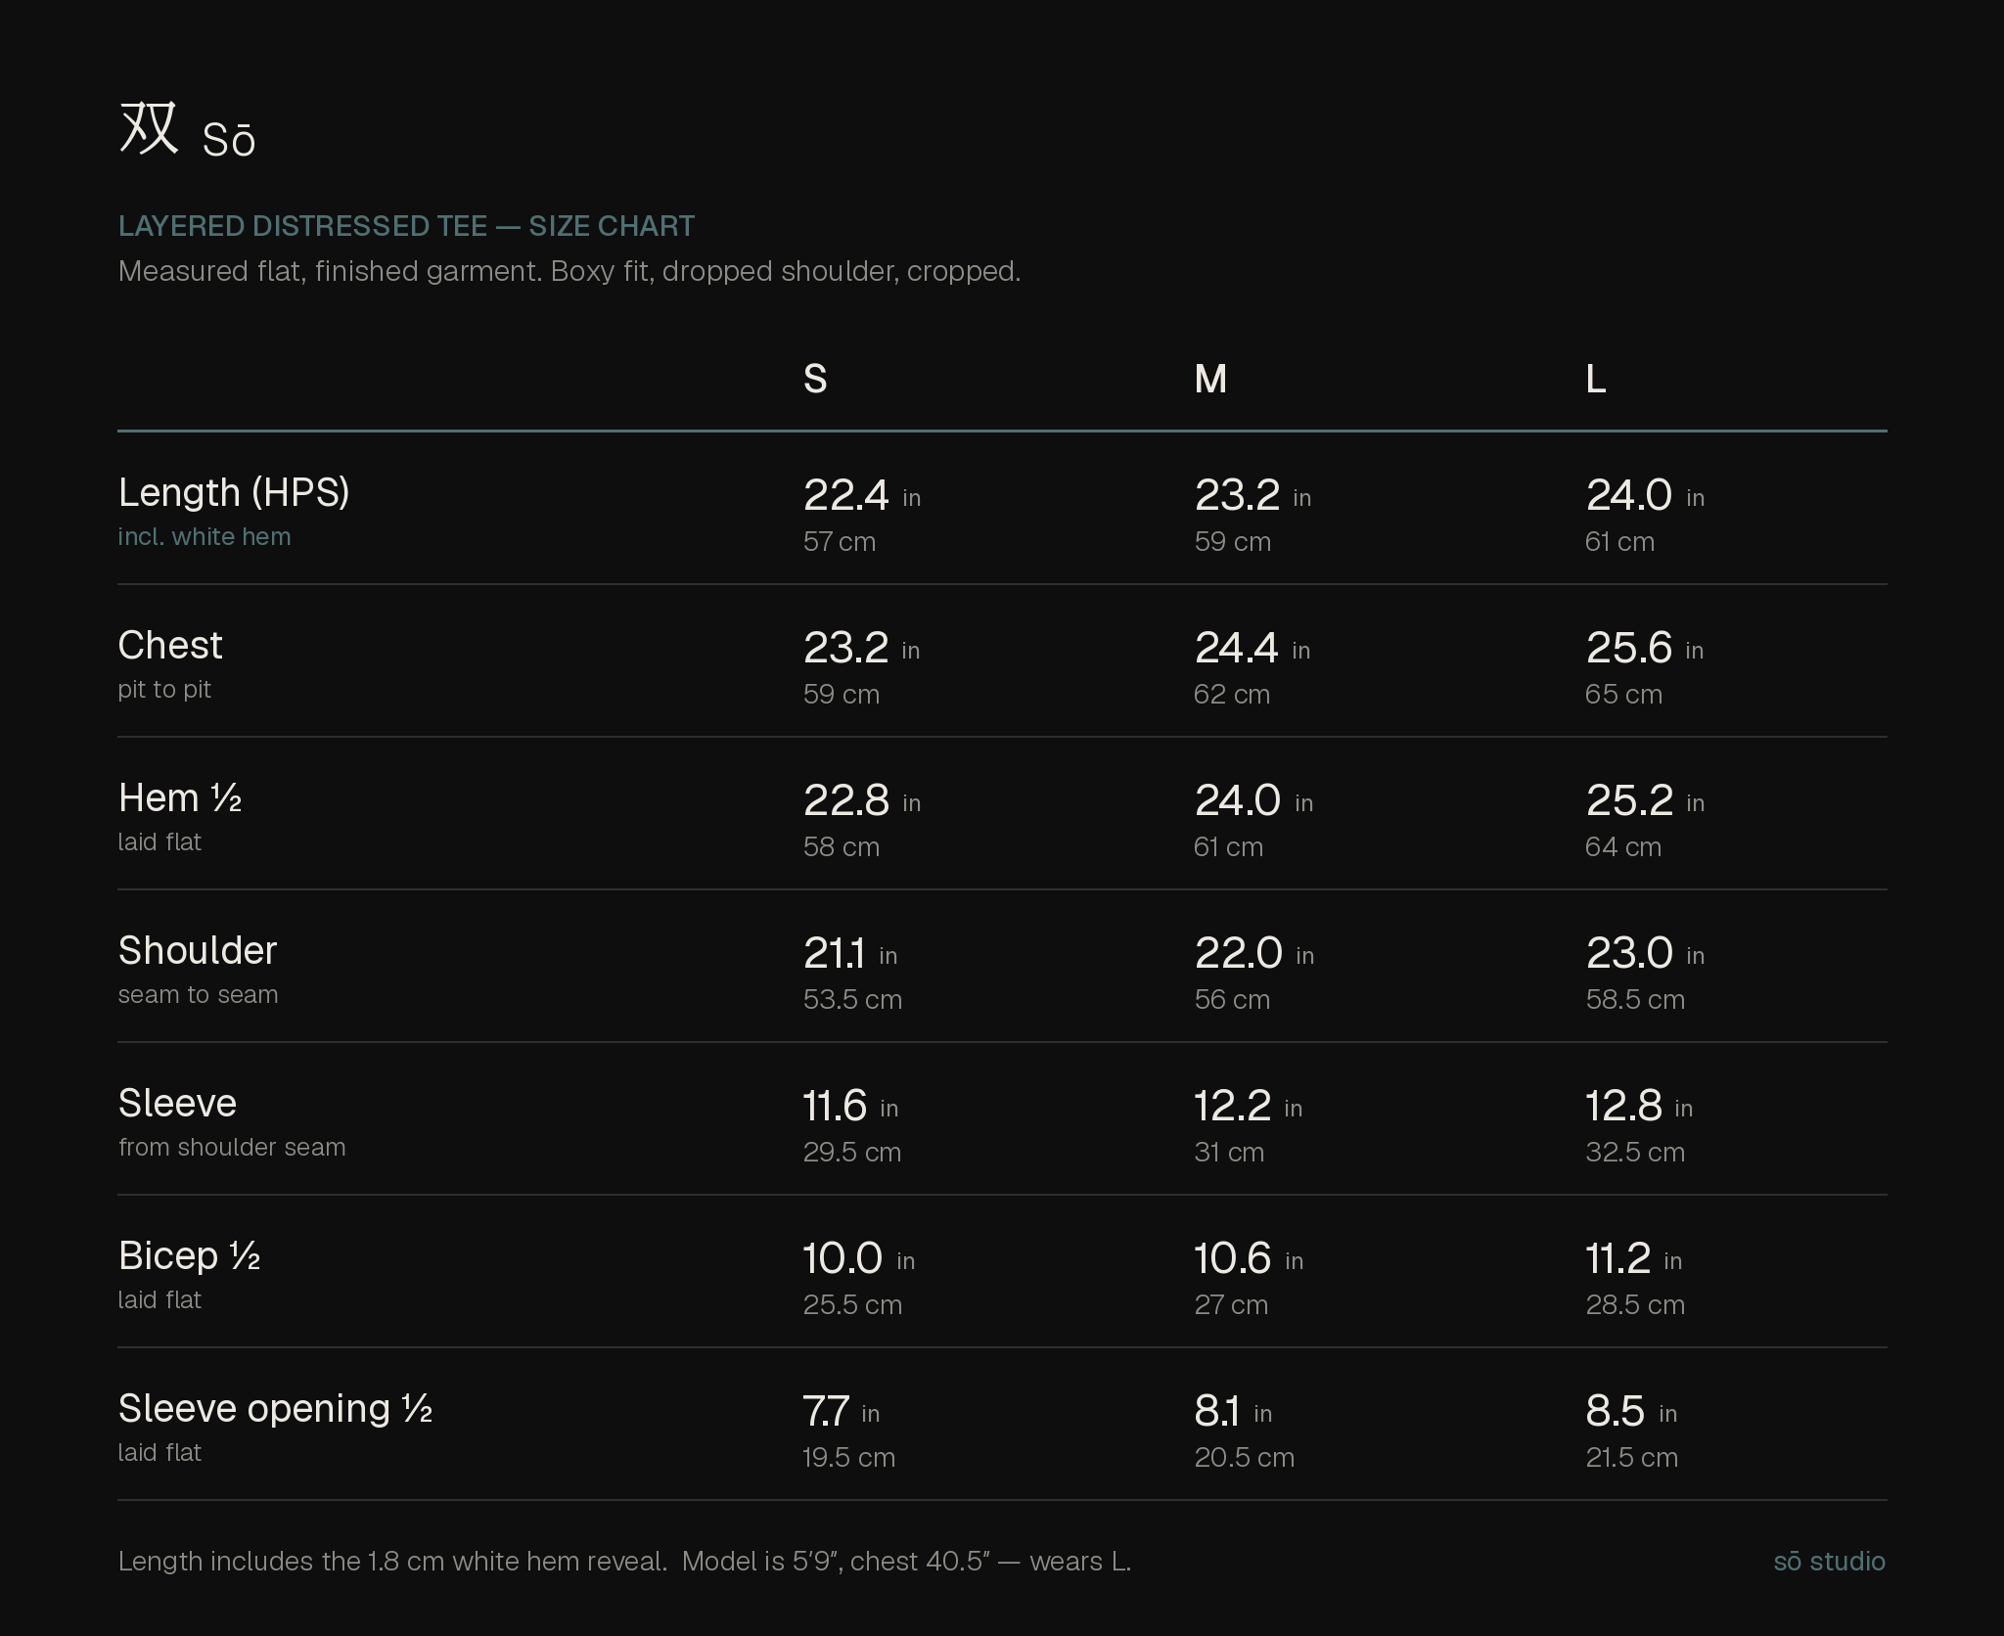
Task: Click the 22.4 in small length value
Action: (x=861, y=495)
